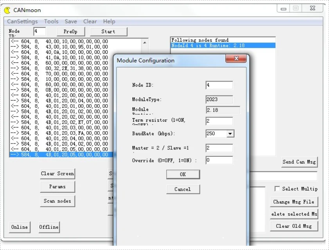
Task: Click the Online button
Action: [19, 227]
